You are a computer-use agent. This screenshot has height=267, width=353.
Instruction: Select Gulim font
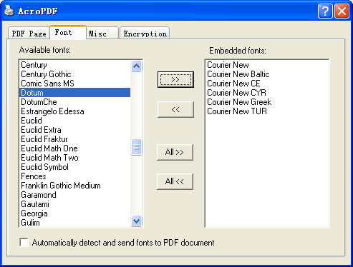tap(74, 223)
